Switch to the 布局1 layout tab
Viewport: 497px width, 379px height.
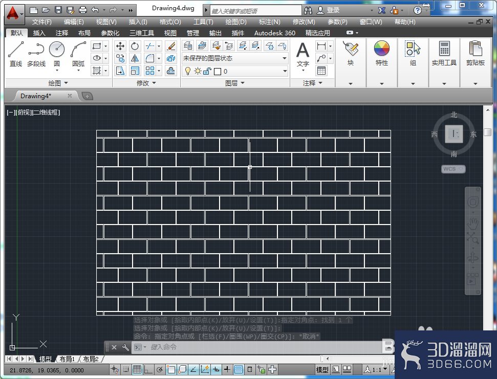[x=67, y=359]
